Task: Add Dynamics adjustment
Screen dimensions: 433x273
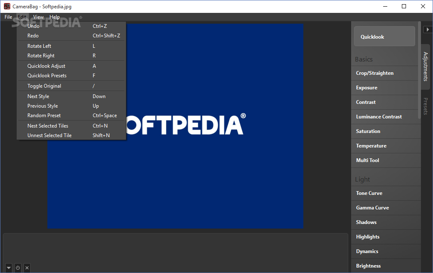Action: [386, 251]
